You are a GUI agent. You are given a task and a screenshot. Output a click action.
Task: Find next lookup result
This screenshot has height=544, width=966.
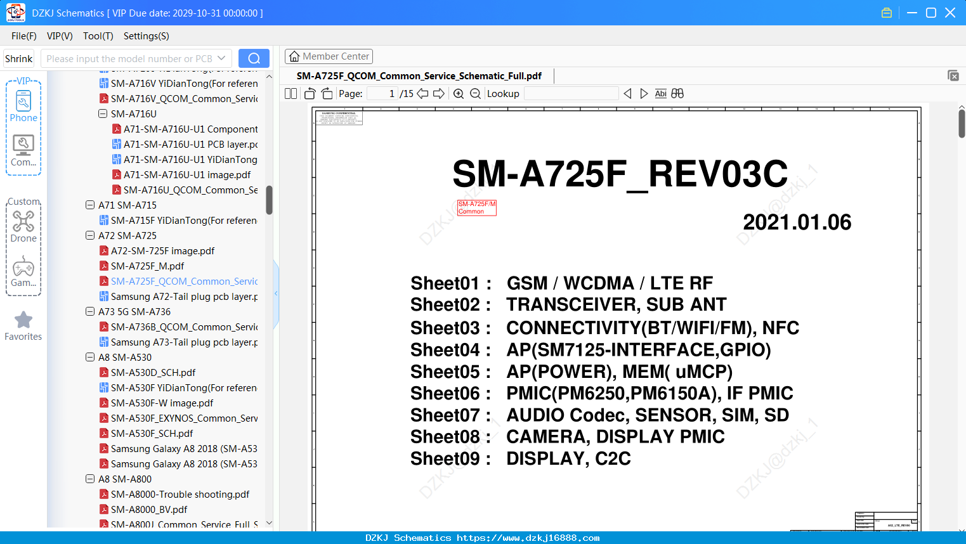pos(644,94)
